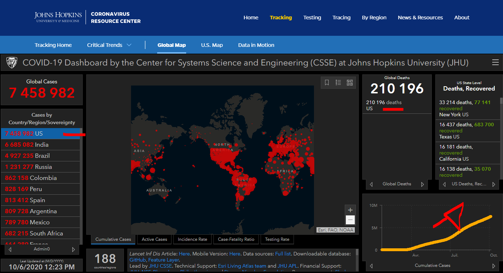The image size is (503, 273).
Task: Select Spain row in country list
Action: 40,200
